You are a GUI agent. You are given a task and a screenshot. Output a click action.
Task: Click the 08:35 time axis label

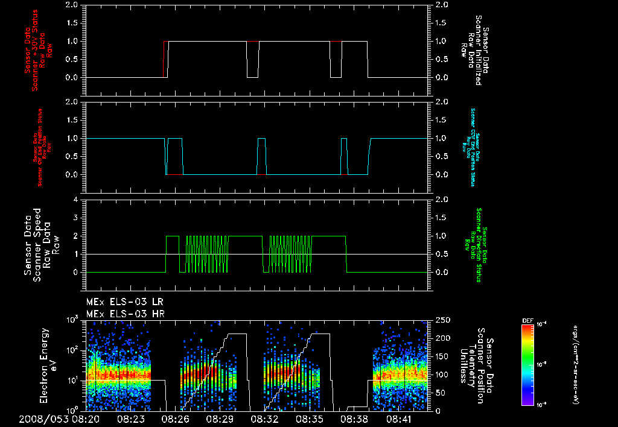point(310,420)
